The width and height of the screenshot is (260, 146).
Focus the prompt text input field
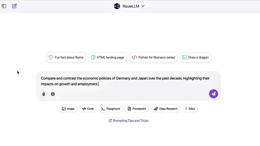(x=128, y=81)
